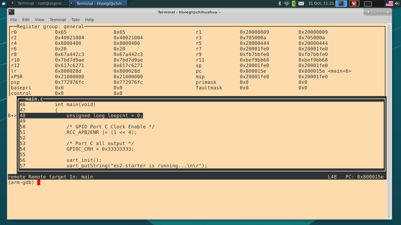Click the clock showing 31 Oct, 11:21
Screen dimensions: 401x225
tap(321, 4)
